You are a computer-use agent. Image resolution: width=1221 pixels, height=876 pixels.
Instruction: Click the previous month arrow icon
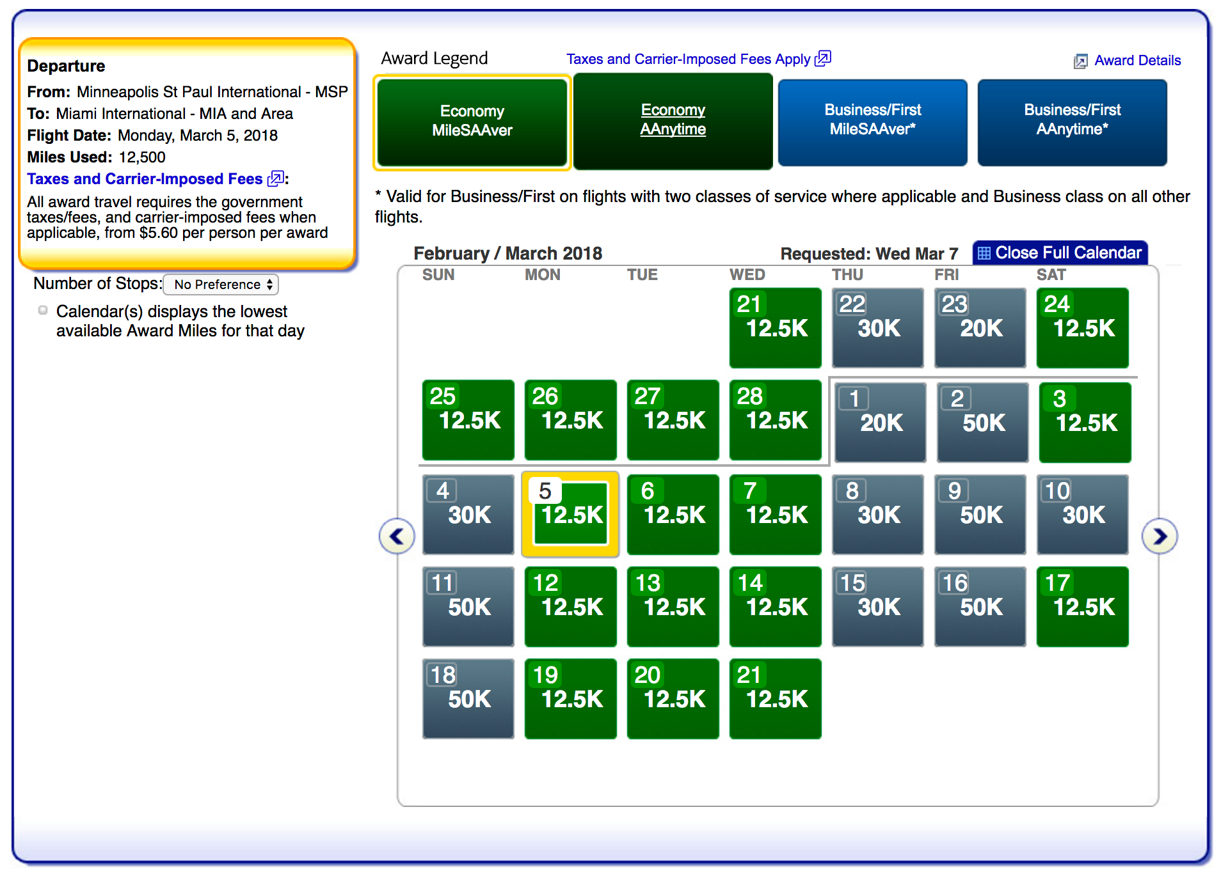click(397, 536)
